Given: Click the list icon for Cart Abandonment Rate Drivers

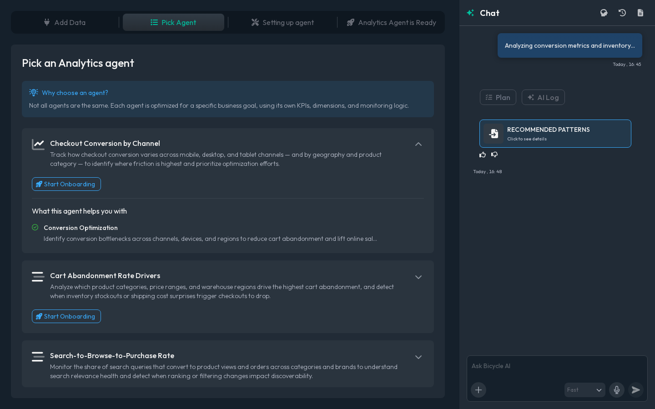Looking at the screenshot, I should click(38, 277).
